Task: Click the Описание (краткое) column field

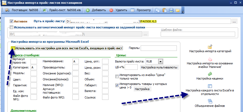Action: [x=76, y=73]
